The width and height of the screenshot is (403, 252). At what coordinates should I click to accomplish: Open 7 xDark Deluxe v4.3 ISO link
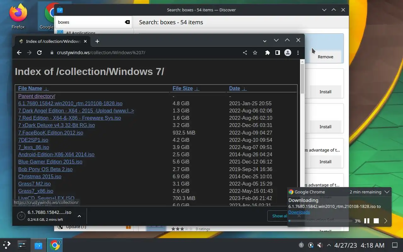pyautogui.click(x=56, y=125)
